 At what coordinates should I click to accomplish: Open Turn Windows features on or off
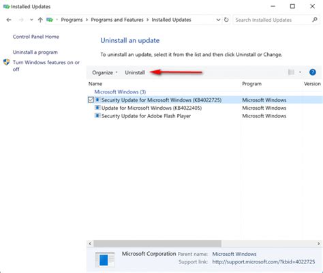coord(46,66)
